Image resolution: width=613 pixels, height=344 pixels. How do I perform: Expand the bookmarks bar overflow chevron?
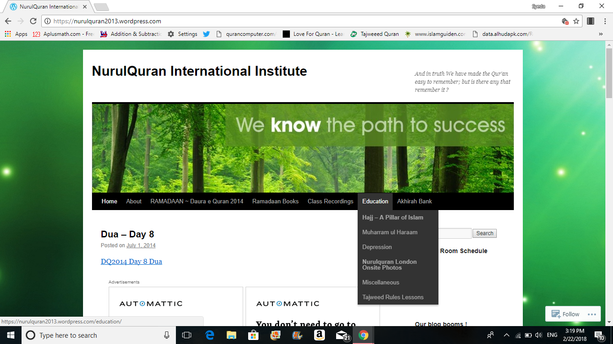[601, 34]
